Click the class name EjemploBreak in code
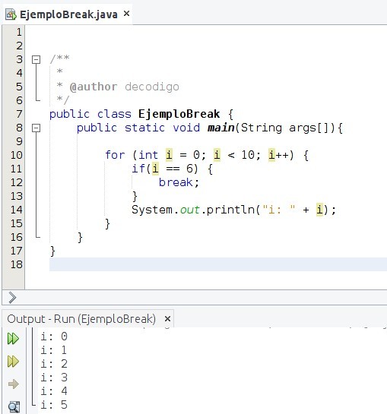Viewport: 387px width, 414px height. (179, 115)
